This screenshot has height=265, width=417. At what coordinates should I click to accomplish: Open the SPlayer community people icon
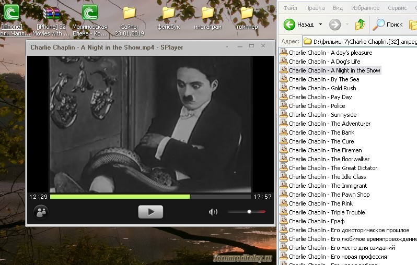click(x=41, y=212)
